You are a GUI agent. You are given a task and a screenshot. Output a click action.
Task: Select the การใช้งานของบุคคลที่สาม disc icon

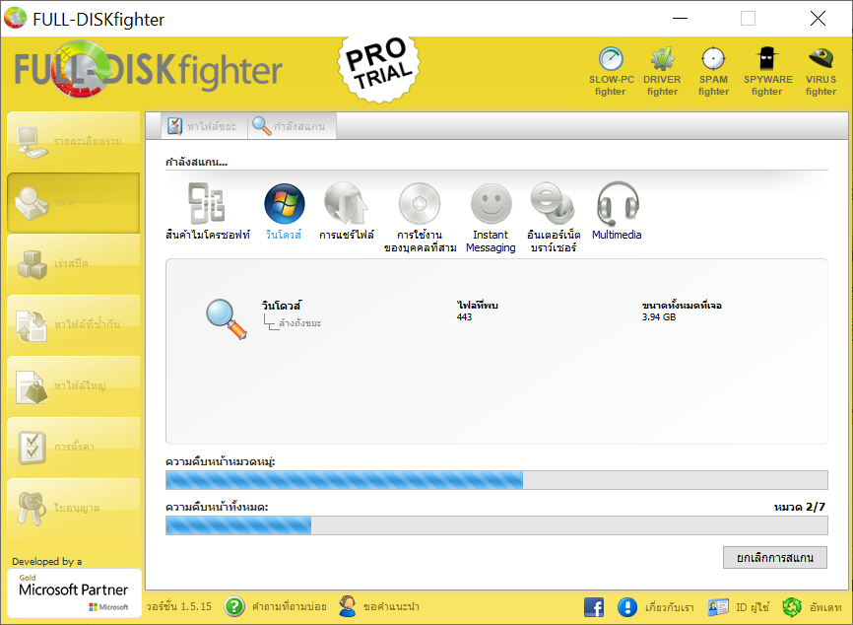click(x=420, y=203)
